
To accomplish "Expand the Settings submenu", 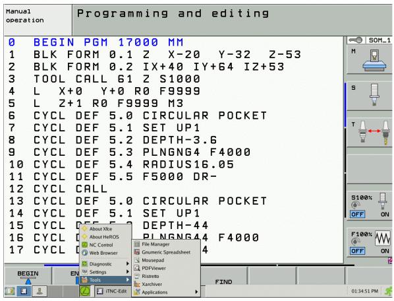I will [105, 272].
